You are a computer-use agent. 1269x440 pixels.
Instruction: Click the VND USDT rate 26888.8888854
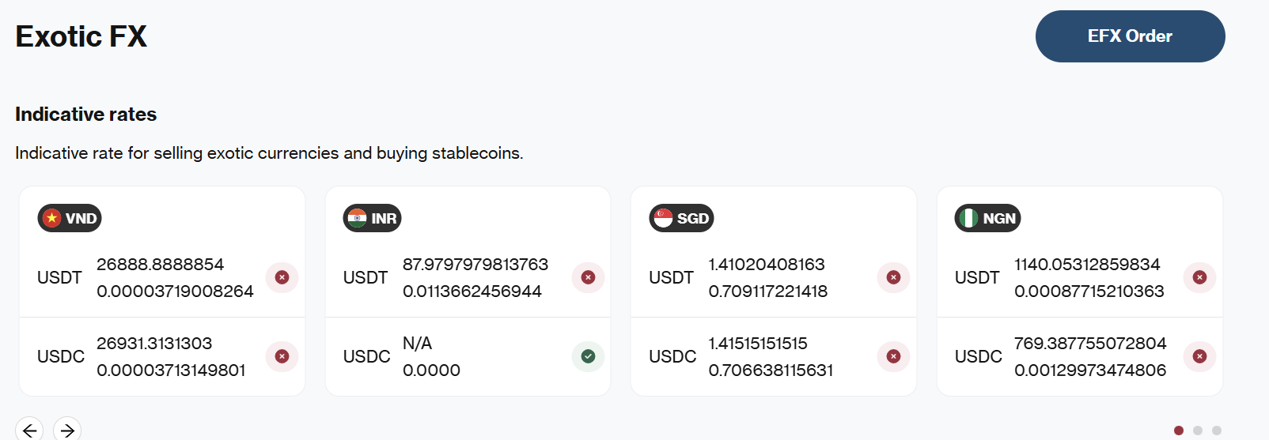pyautogui.click(x=160, y=265)
